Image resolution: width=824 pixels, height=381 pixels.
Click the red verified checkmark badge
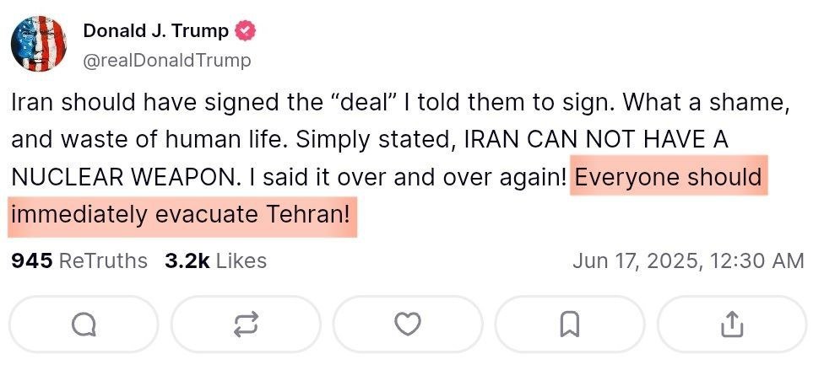click(245, 31)
